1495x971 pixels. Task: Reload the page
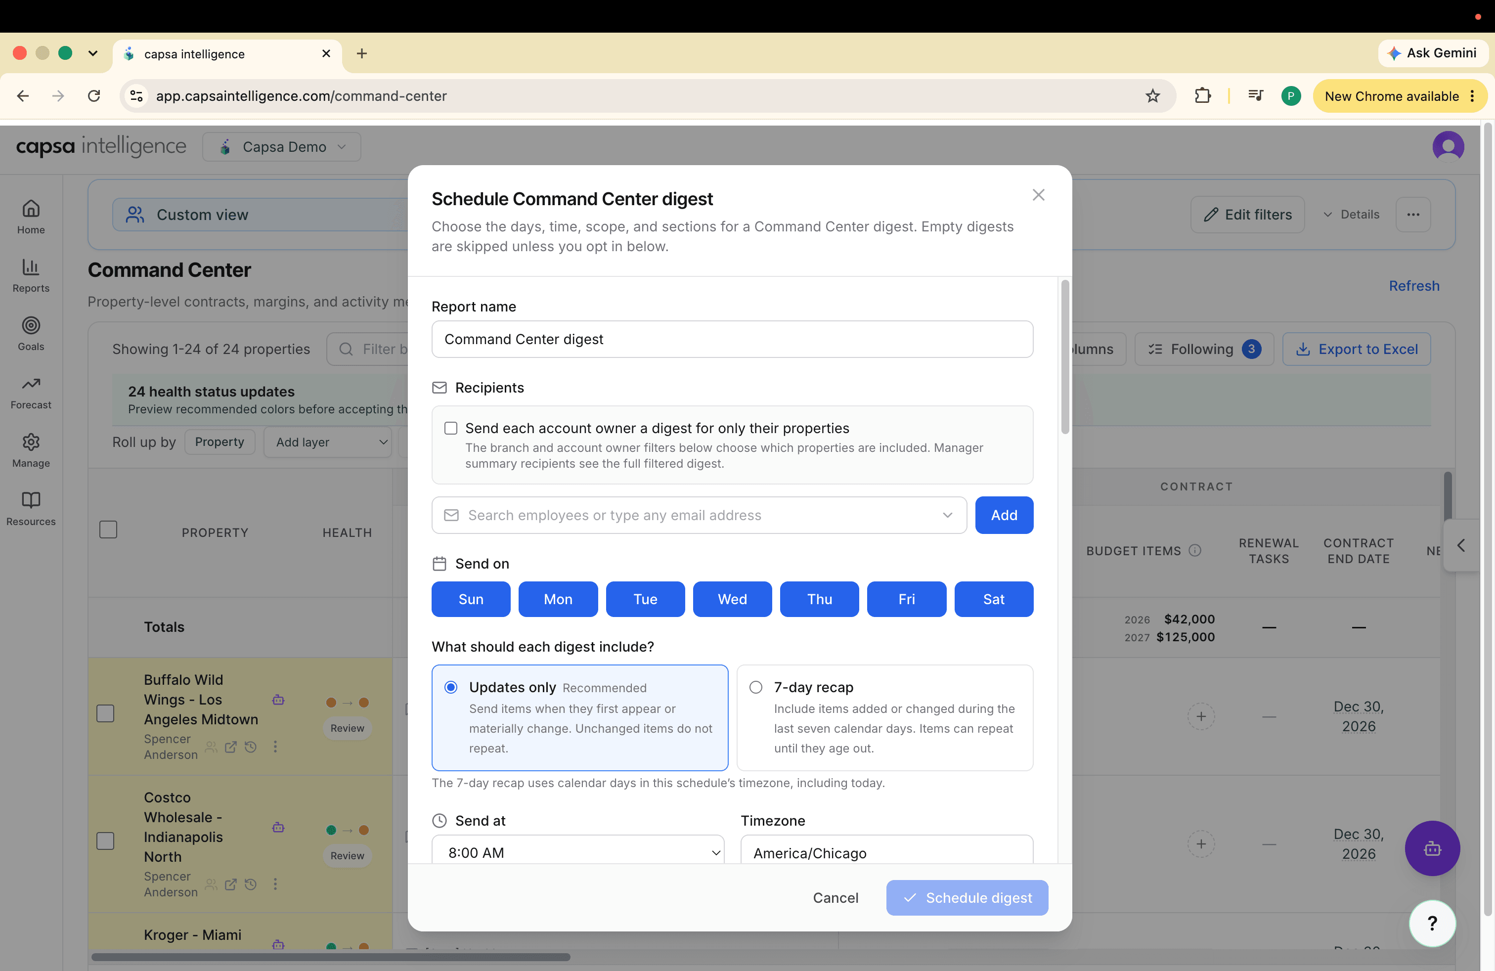(x=94, y=96)
